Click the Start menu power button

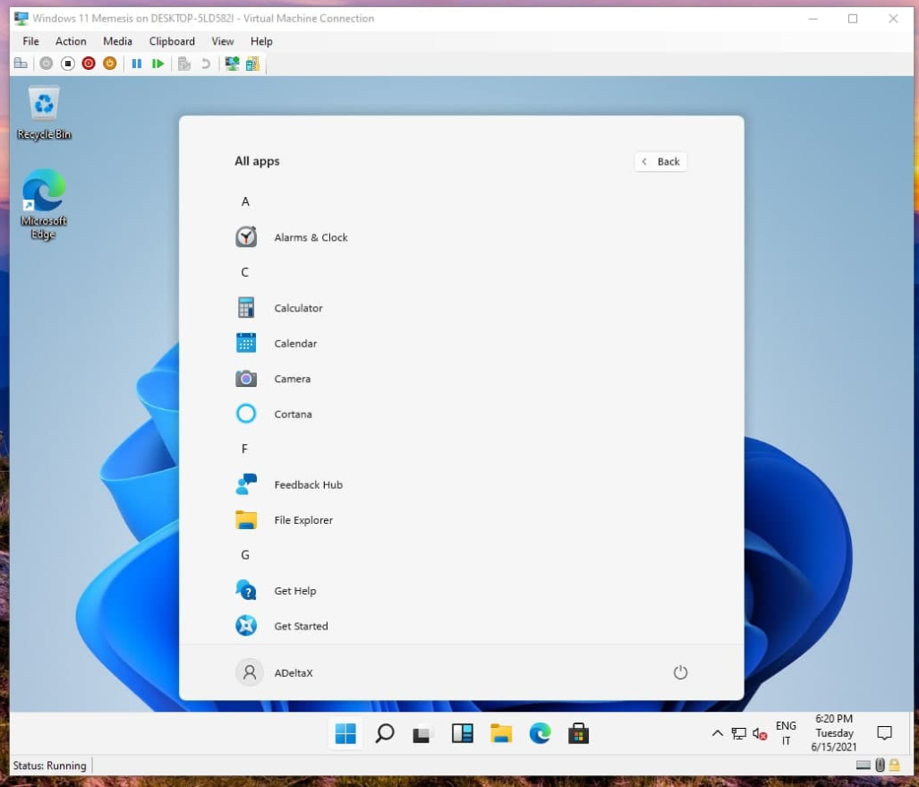pyautogui.click(x=680, y=672)
